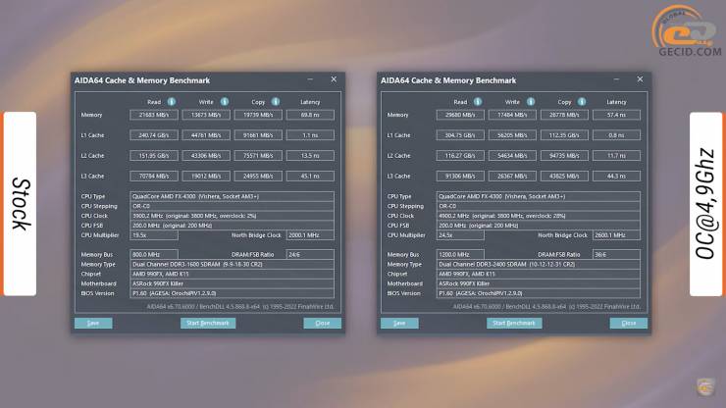Select L1 Cache Read 304.75 GB/s field

[460, 135]
